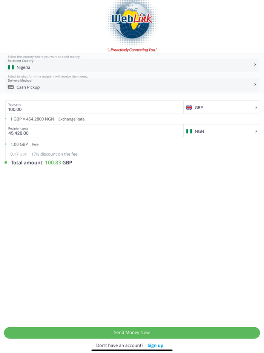Click the Proactively Connecting You tagline

point(132,50)
